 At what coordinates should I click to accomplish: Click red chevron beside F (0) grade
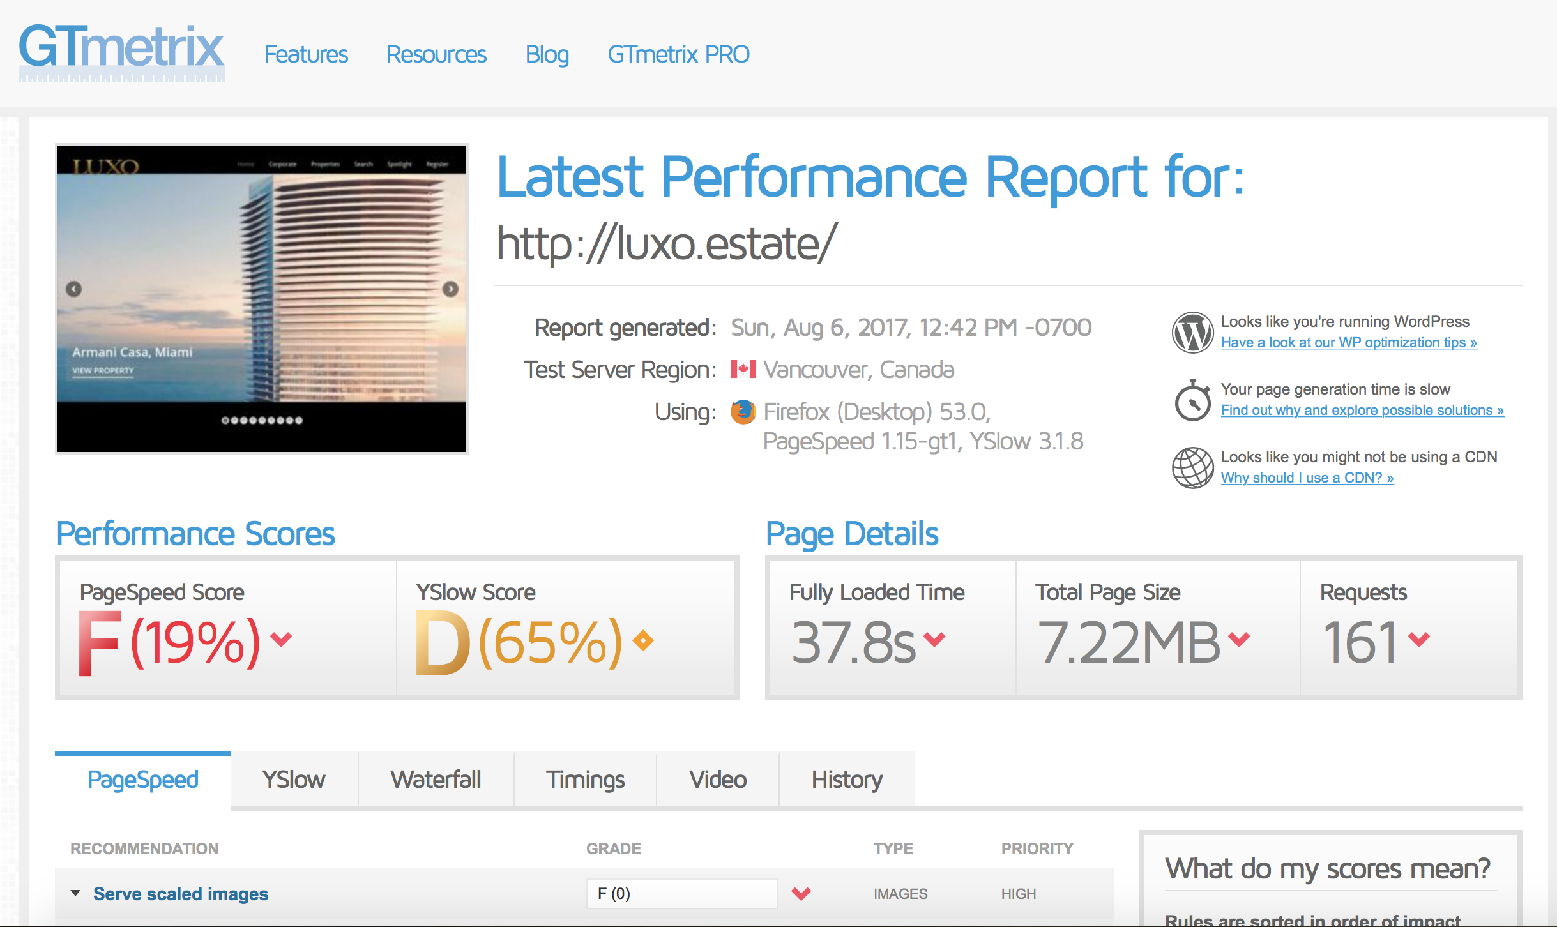pos(801,894)
